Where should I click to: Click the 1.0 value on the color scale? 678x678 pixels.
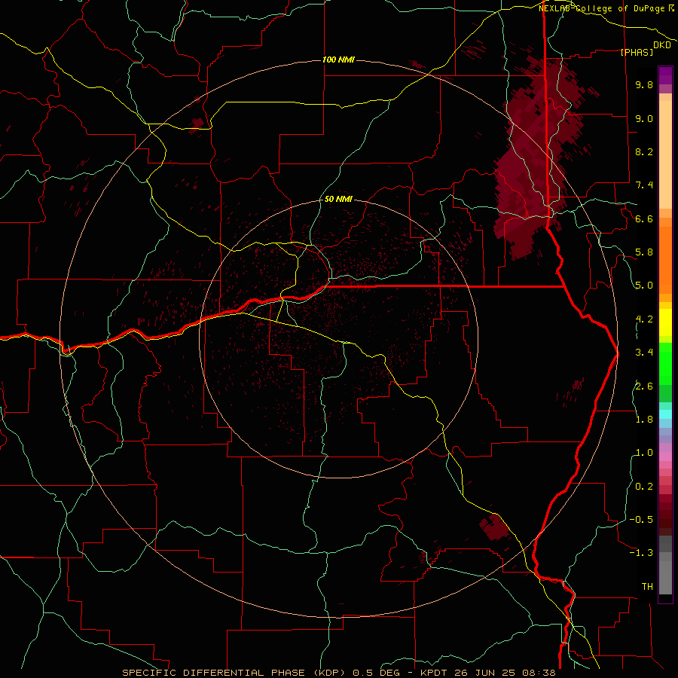point(644,453)
